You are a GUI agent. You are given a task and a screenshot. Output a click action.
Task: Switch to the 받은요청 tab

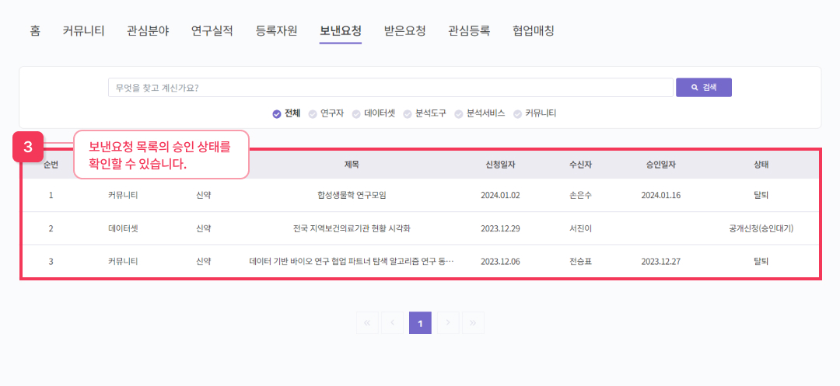point(404,30)
